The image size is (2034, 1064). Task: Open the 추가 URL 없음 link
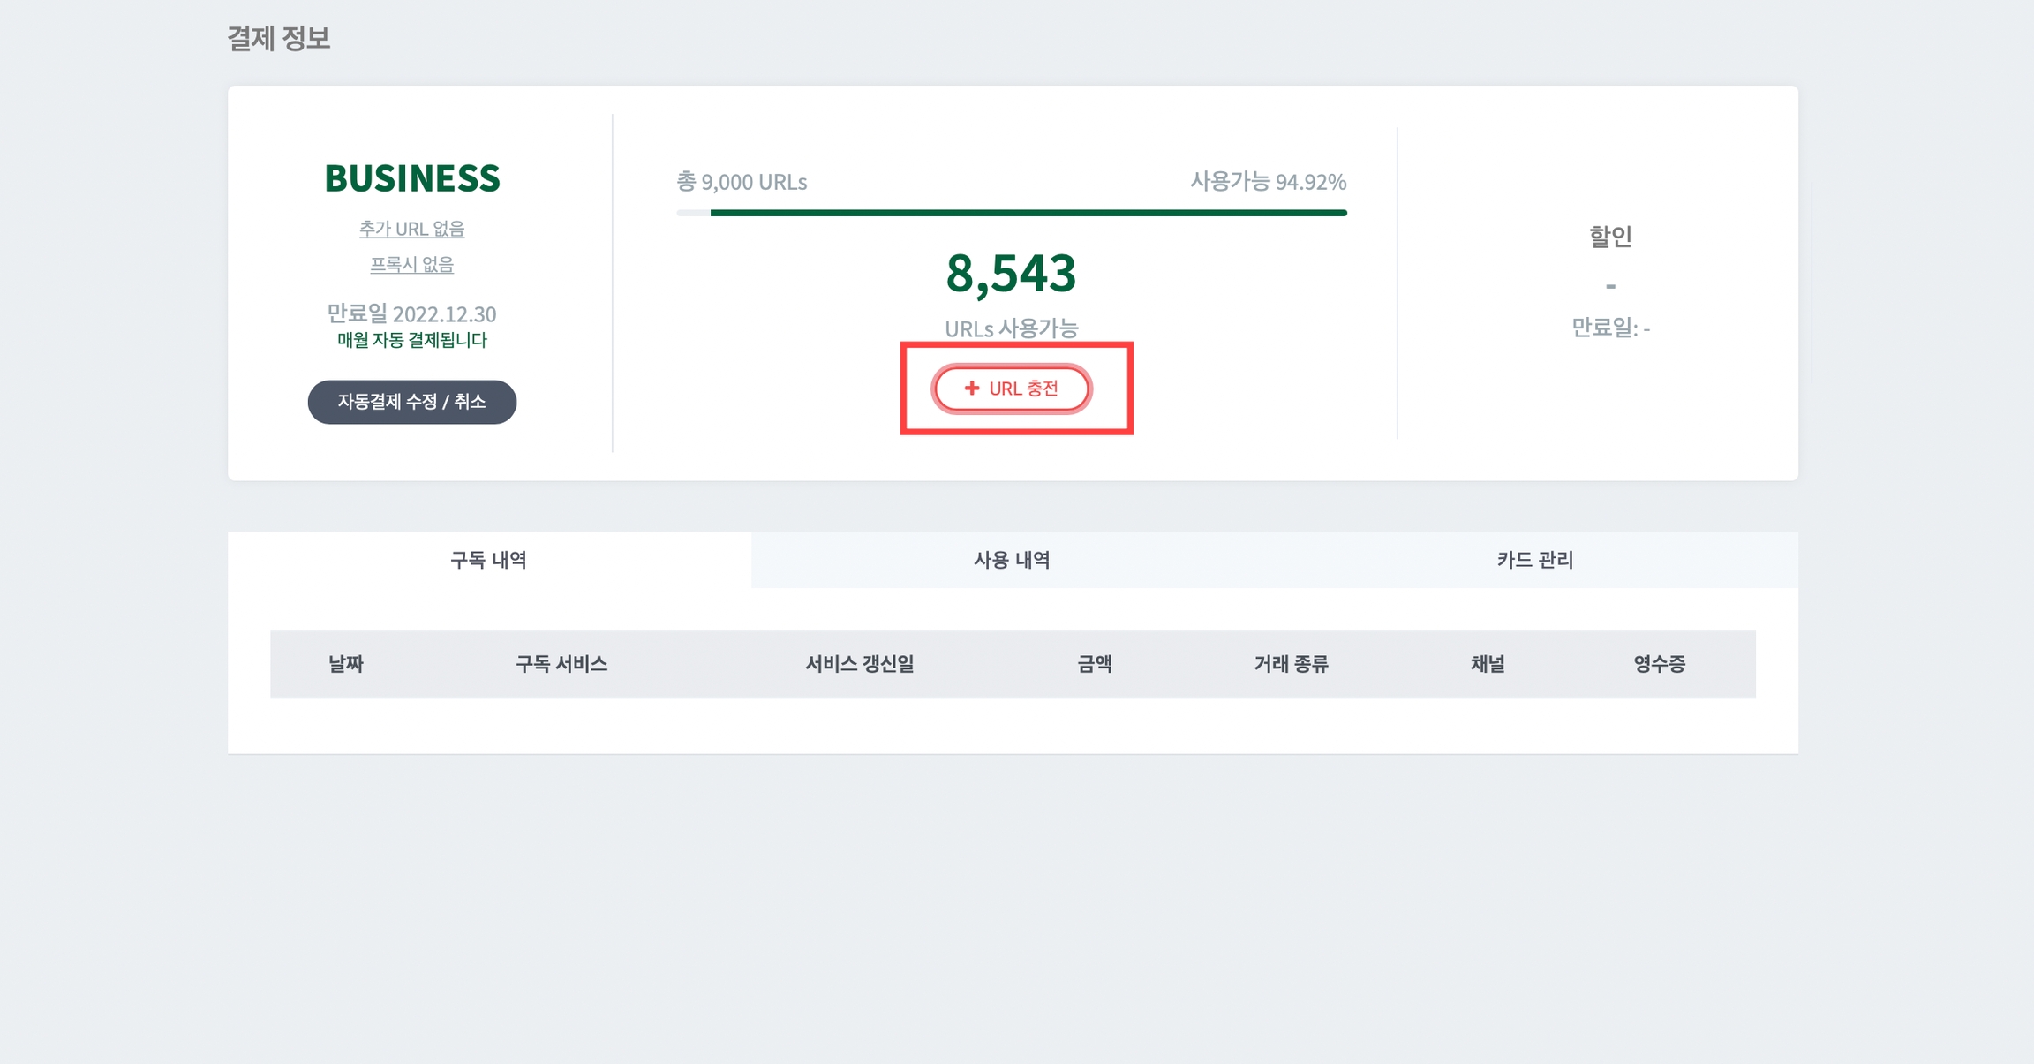411,229
